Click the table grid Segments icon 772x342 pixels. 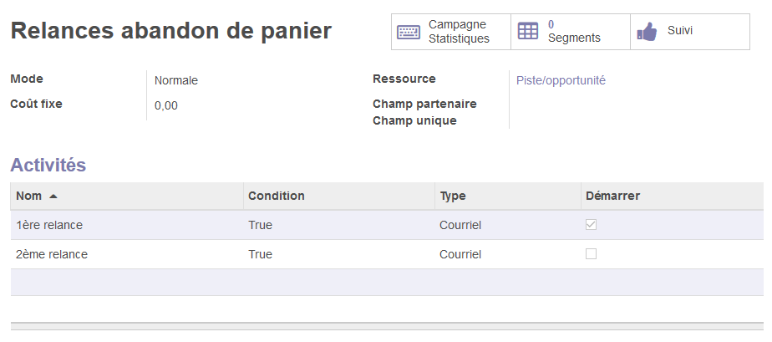(528, 32)
